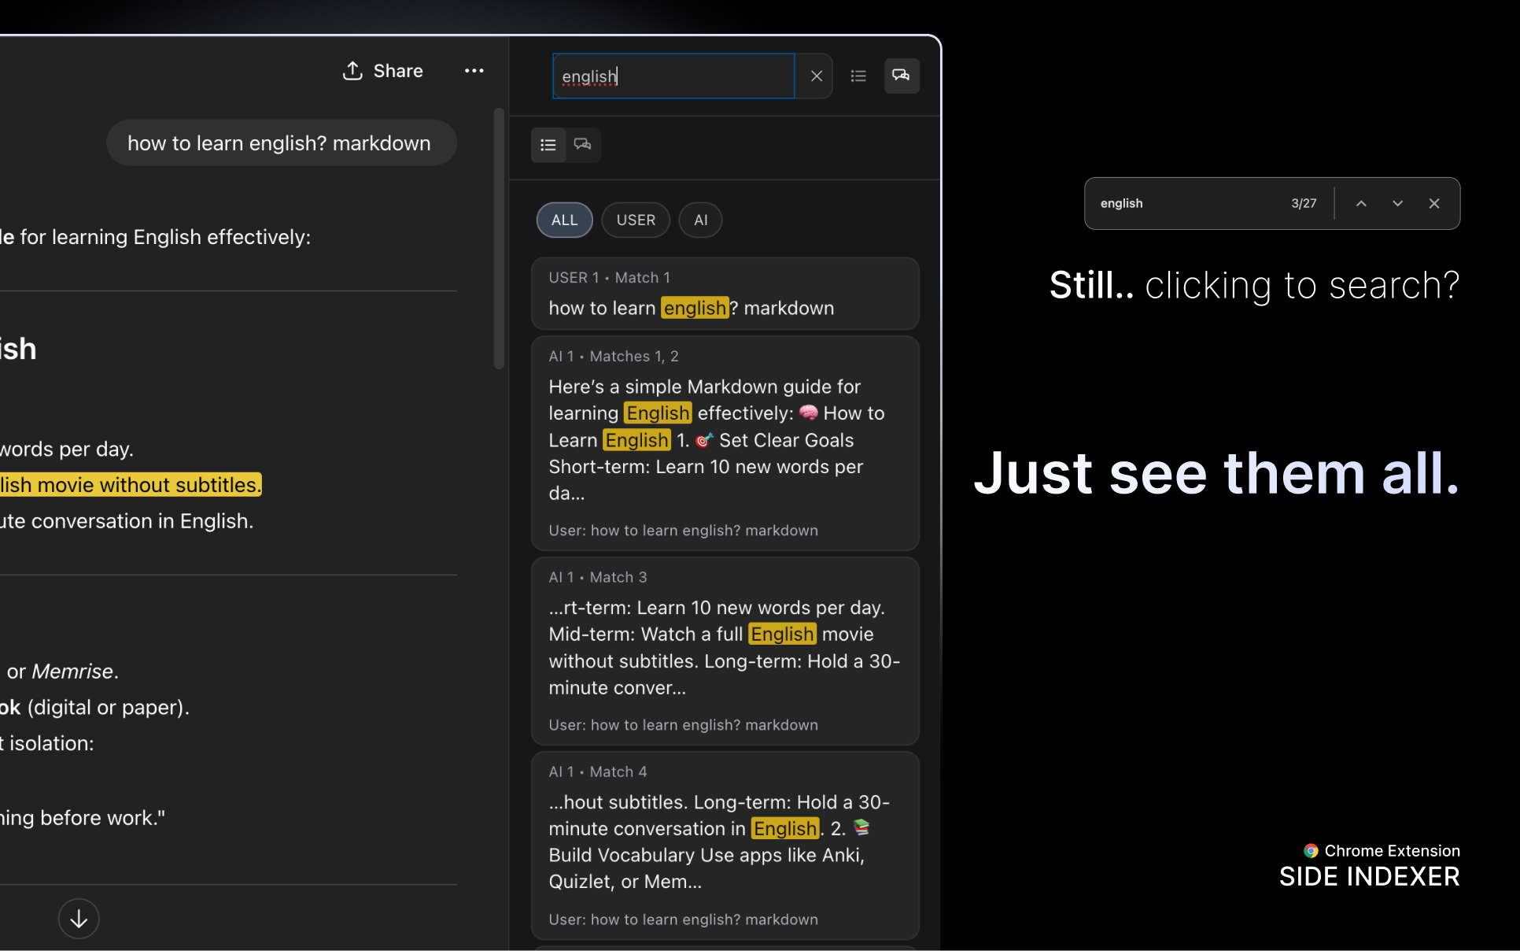Open the AI 1 Match 3 result card
The image size is (1520, 951).
[725, 650]
